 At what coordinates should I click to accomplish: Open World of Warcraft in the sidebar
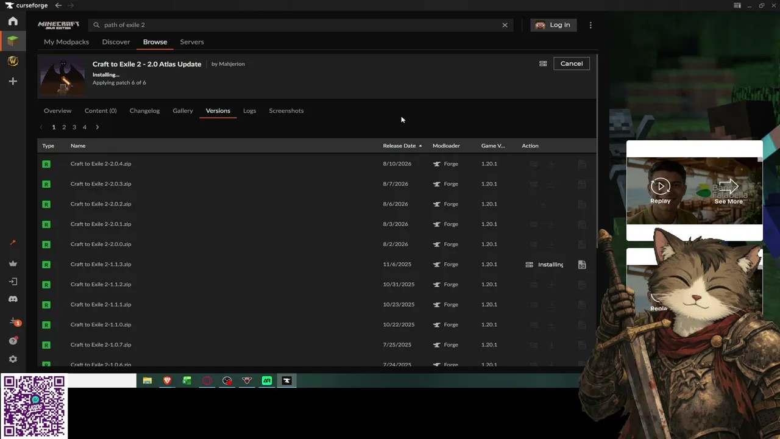(13, 61)
